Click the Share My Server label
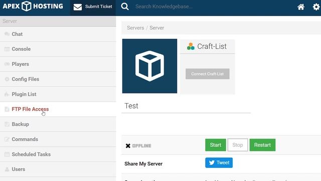 coord(143,164)
